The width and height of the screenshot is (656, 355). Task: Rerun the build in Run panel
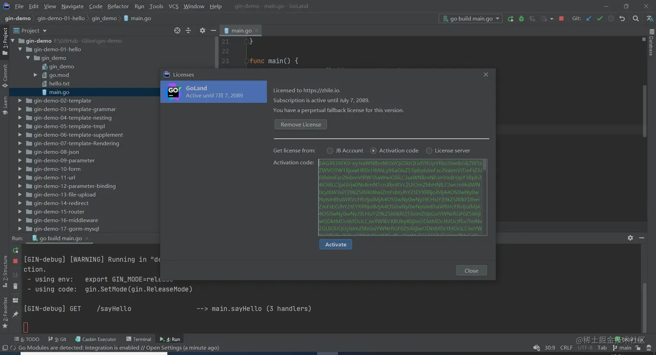[x=15, y=250]
